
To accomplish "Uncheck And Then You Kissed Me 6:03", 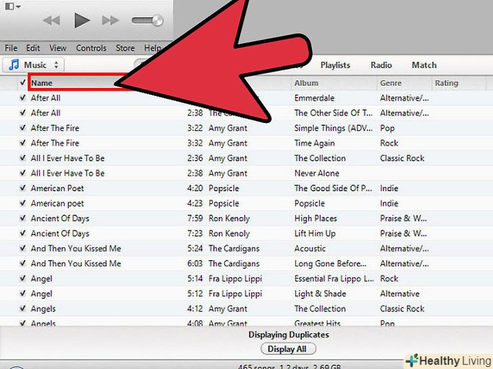I will point(22,264).
